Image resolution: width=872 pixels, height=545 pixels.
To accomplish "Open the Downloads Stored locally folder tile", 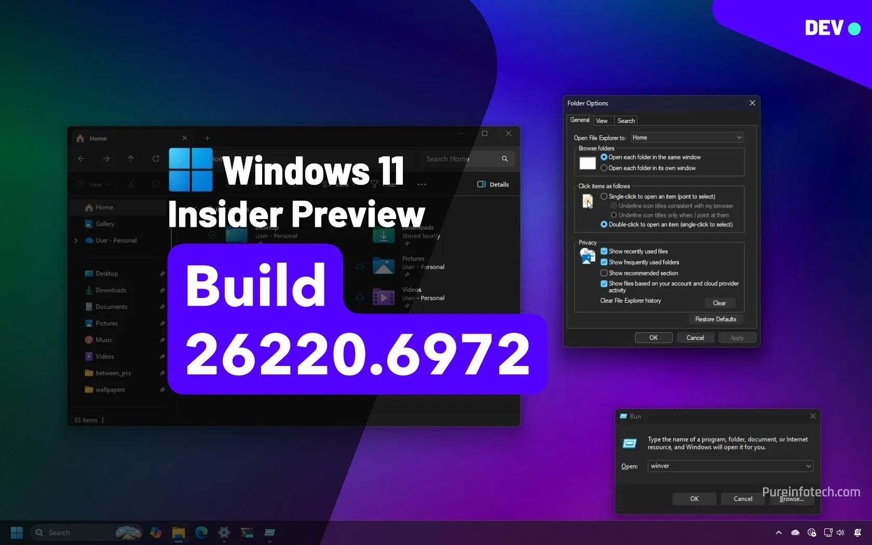I will pyautogui.click(x=406, y=235).
